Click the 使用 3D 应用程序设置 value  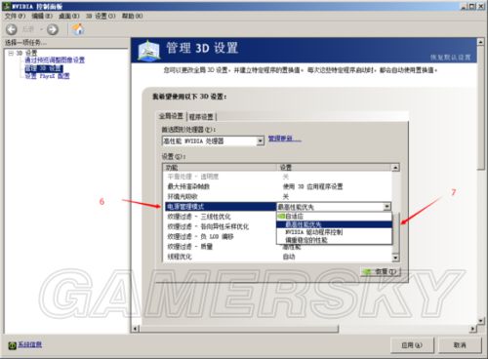312,186
